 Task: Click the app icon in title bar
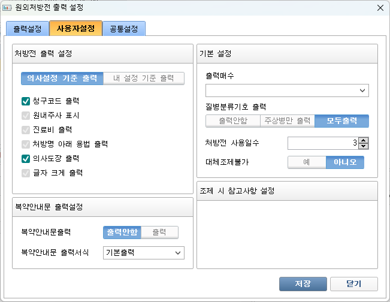(x=8, y=8)
